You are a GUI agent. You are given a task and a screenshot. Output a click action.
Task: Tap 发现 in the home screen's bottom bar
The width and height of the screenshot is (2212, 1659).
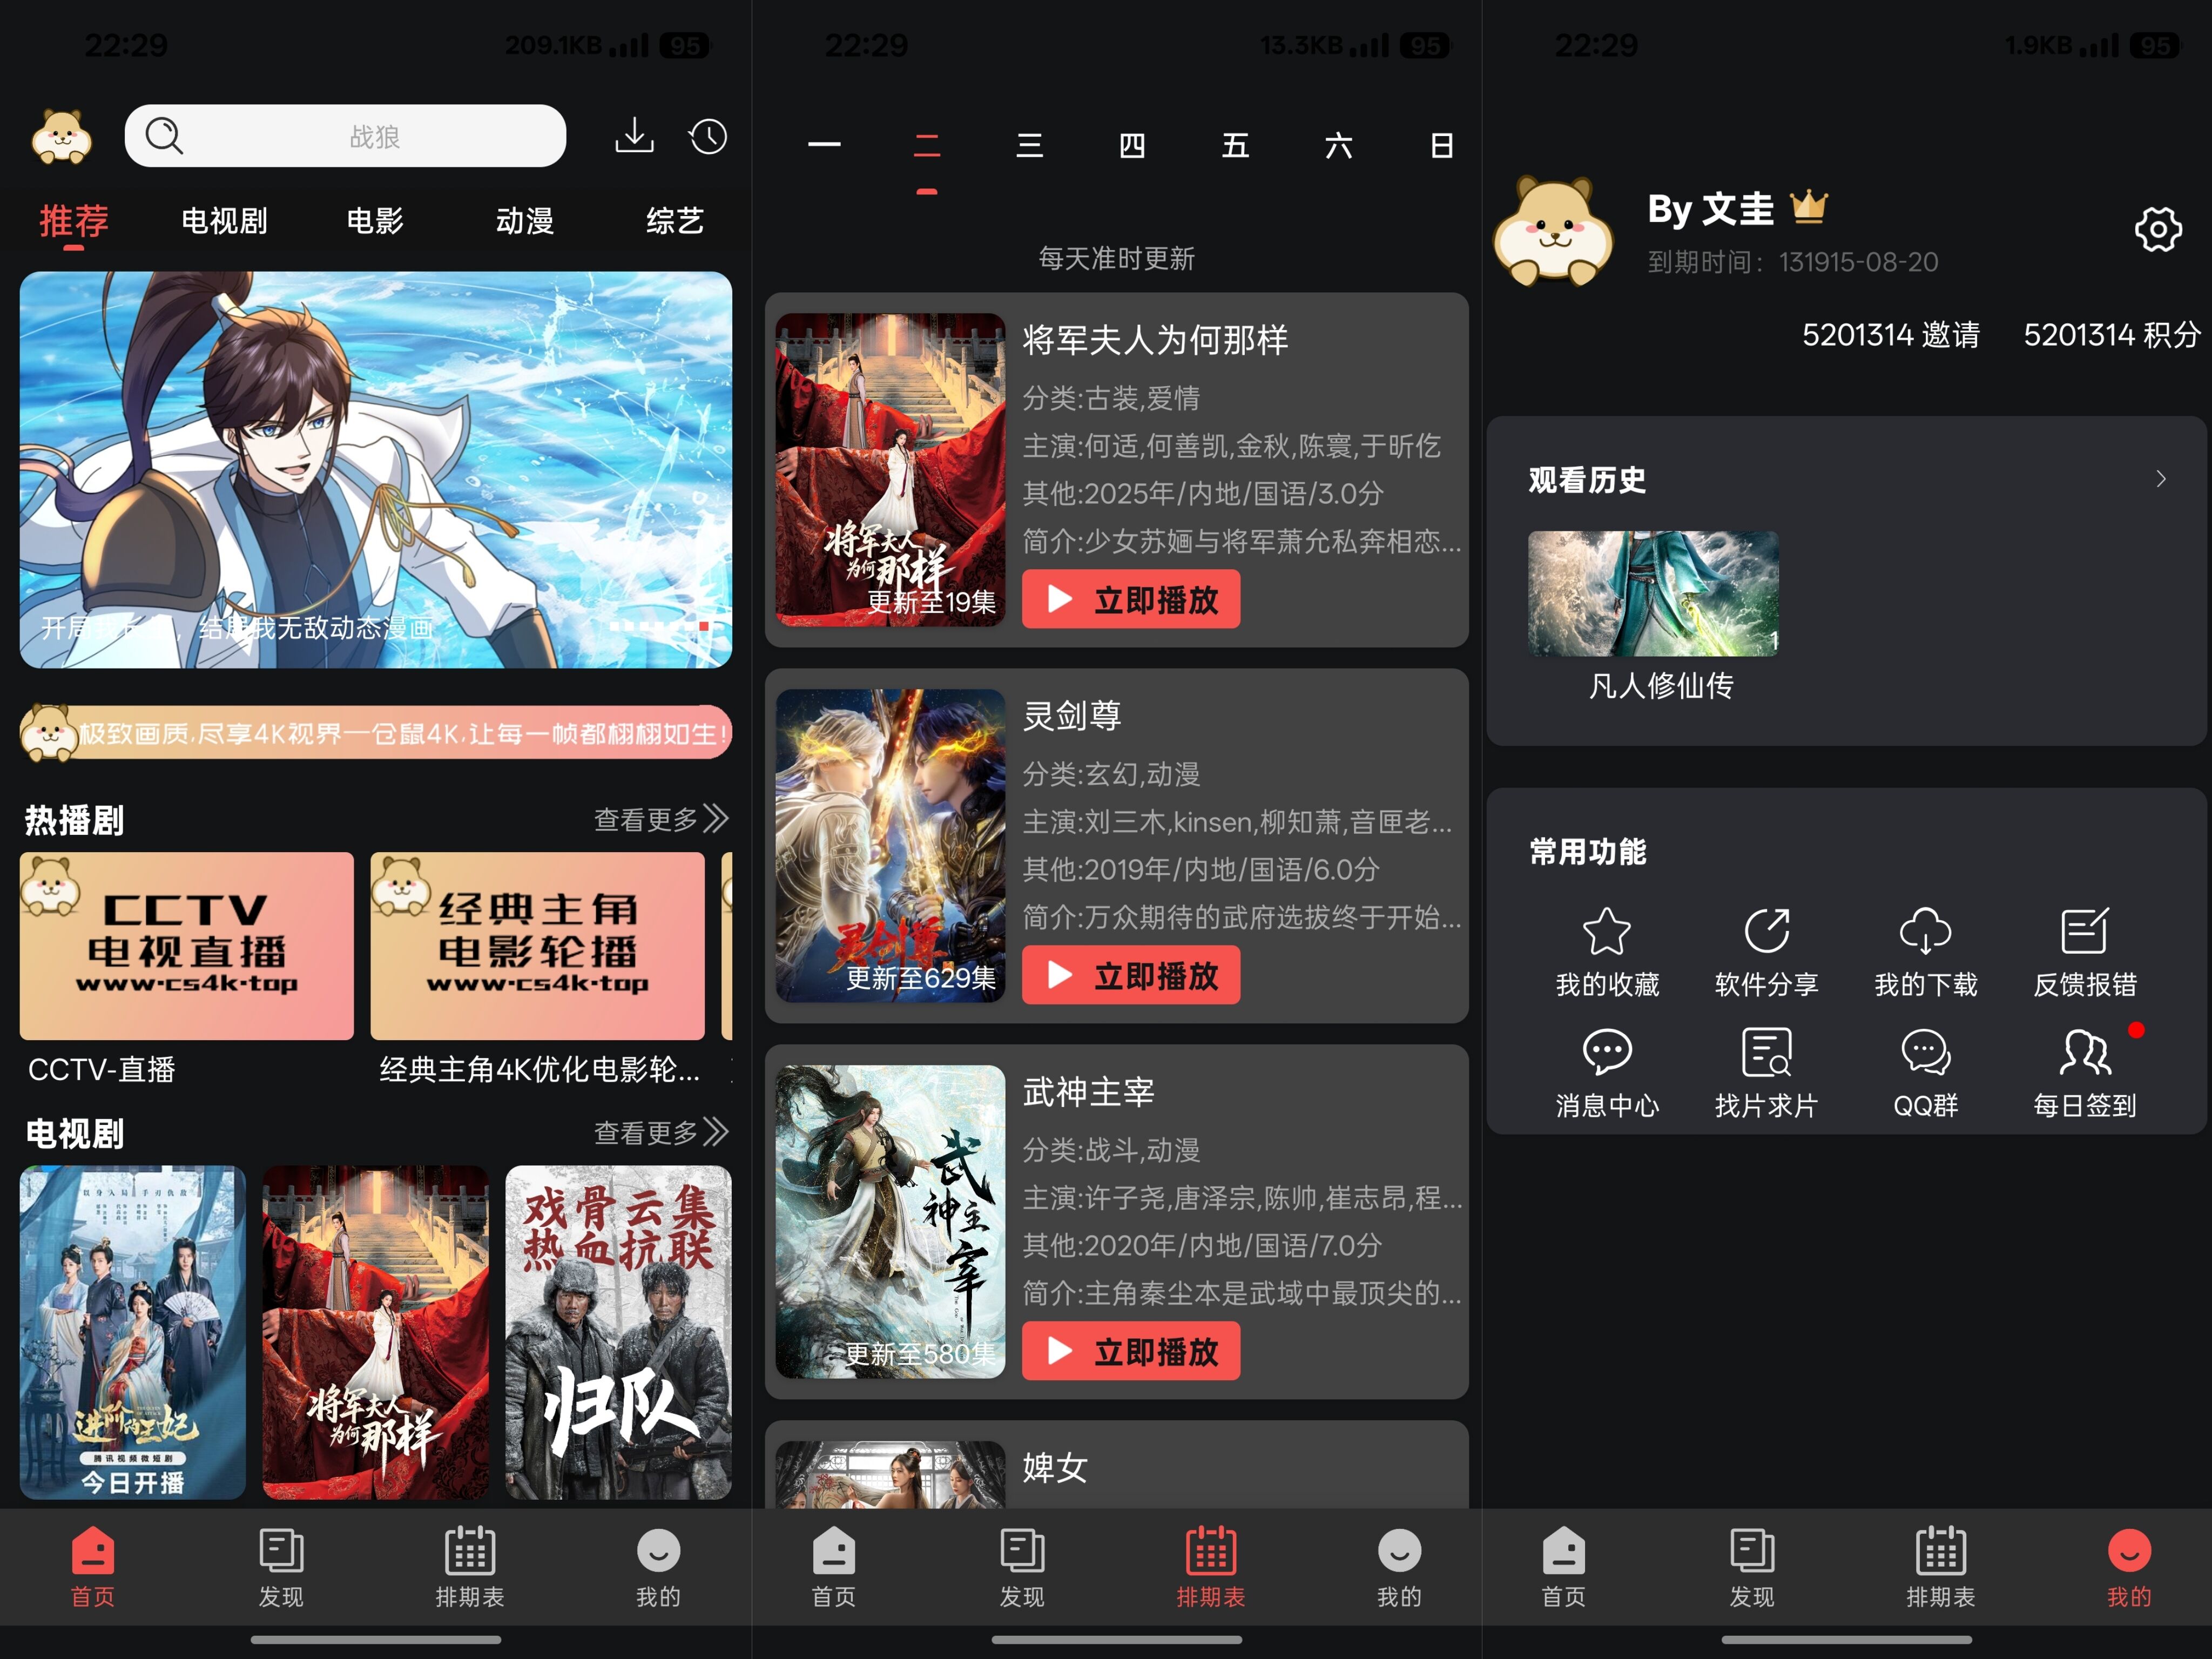[281, 1567]
